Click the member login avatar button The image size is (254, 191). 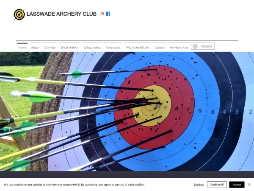coord(203,46)
